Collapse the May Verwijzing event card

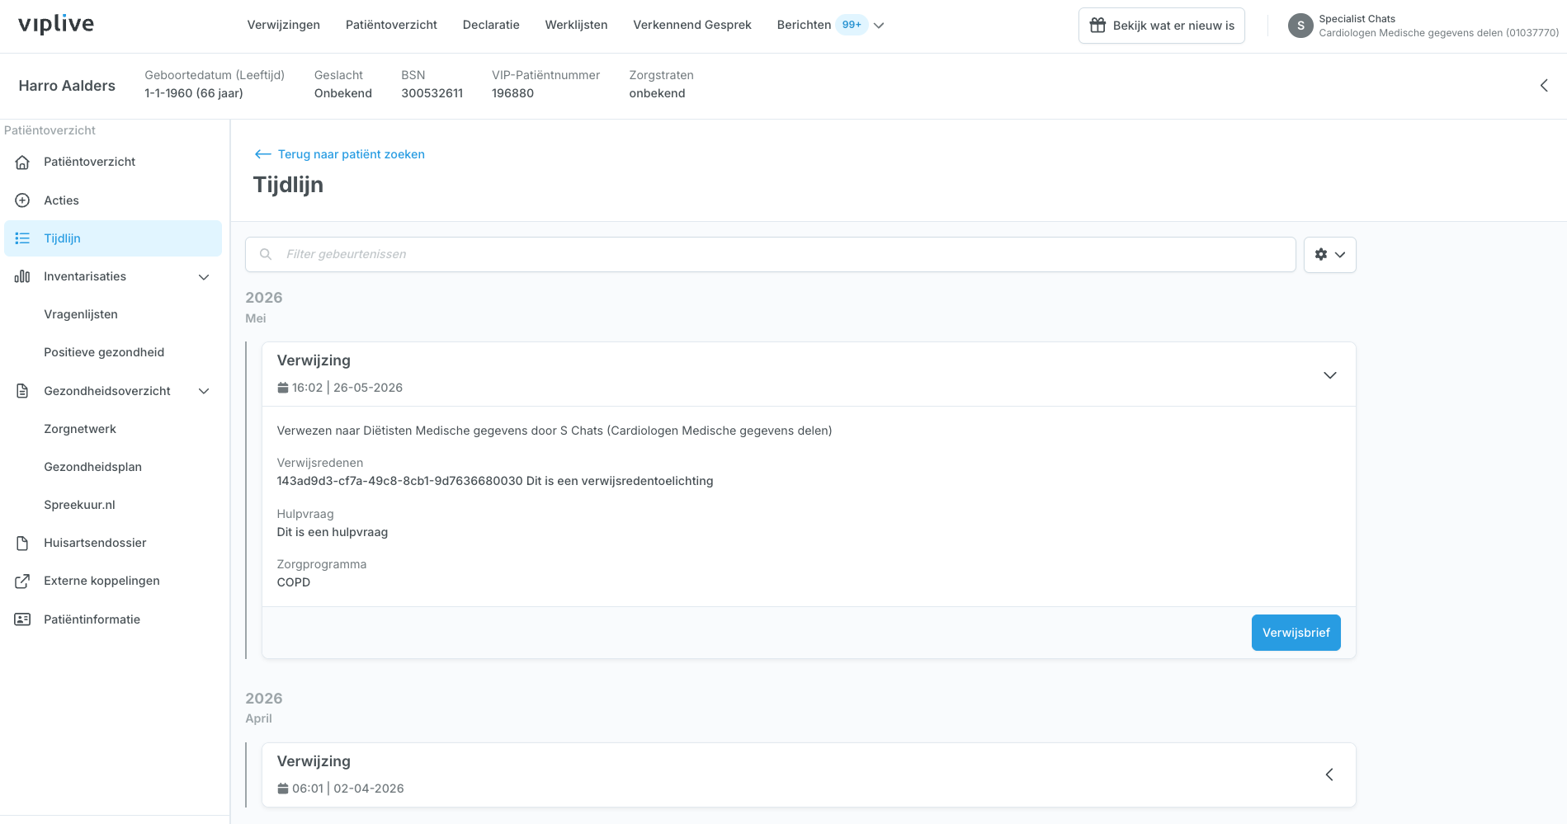click(1329, 375)
